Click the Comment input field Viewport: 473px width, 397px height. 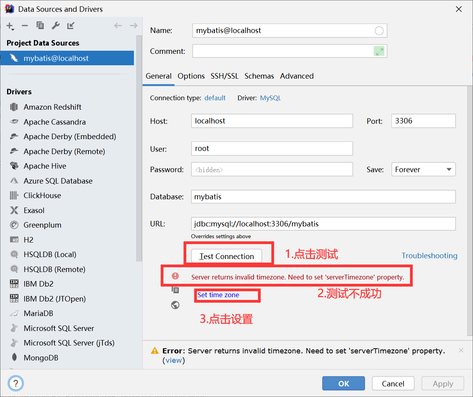tap(290, 51)
